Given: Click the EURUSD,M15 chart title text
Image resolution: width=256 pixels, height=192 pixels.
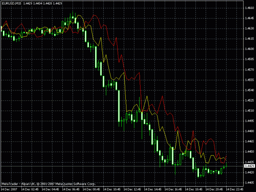Looking at the screenshot, I should [11, 3].
